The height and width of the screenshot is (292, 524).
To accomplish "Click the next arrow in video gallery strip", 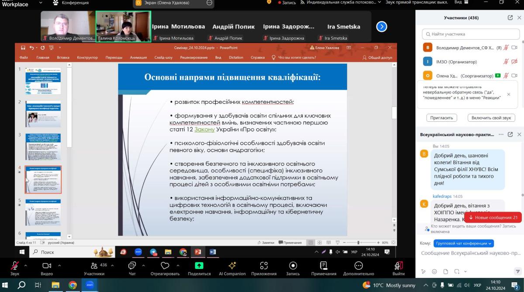I will pyautogui.click(x=382, y=27).
